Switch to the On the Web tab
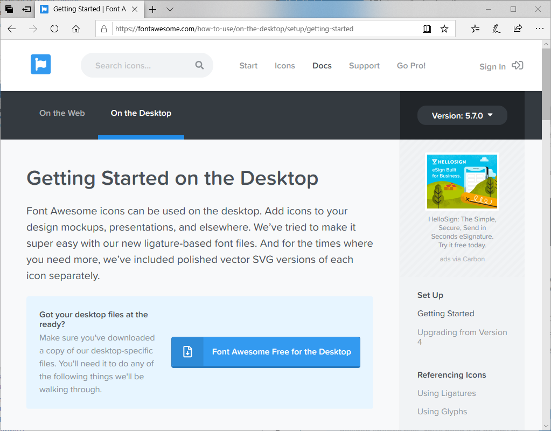The height and width of the screenshot is (431, 551). [x=62, y=113]
